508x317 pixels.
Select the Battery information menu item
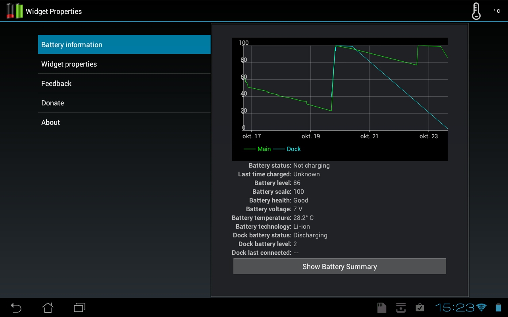coord(124,44)
